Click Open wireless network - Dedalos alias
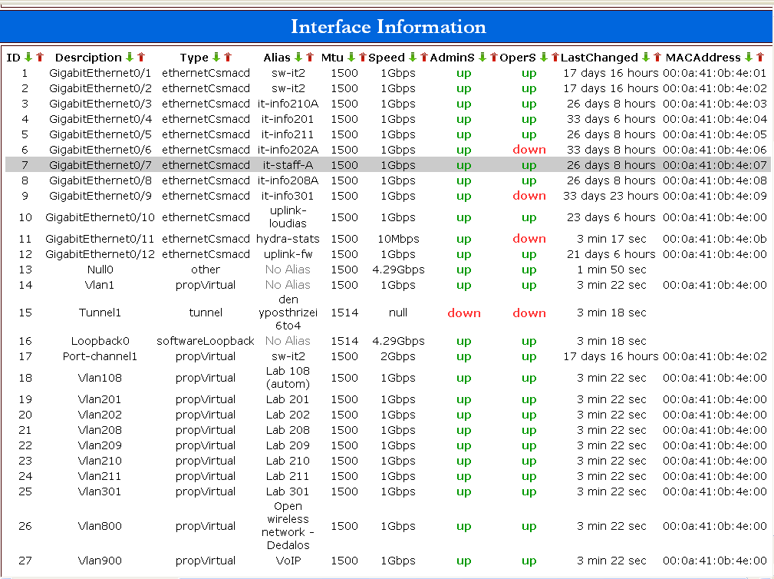 (288, 526)
